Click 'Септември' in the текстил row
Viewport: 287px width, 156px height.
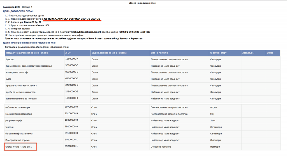click(x=216, y=127)
